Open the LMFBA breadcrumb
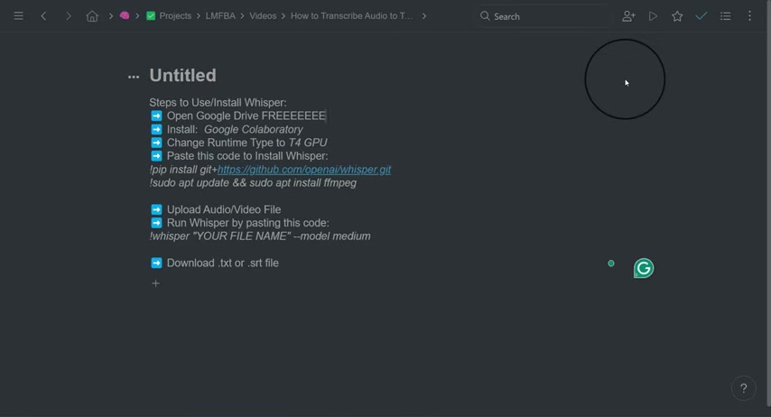This screenshot has height=417, width=771. (x=220, y=15)
